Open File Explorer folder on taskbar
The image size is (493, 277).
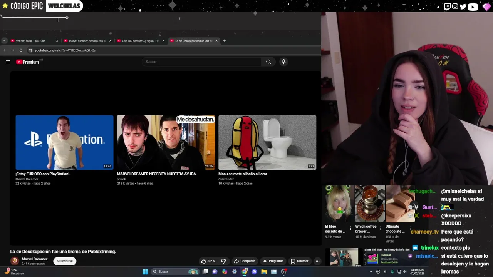point(264,272)
